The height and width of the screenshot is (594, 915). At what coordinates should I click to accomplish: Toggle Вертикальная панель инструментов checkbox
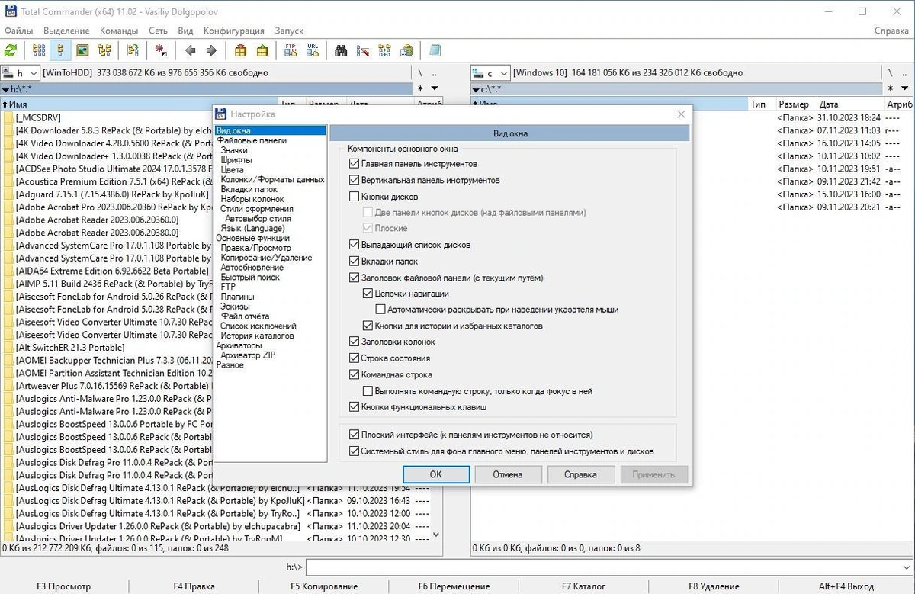coord(354,181)
